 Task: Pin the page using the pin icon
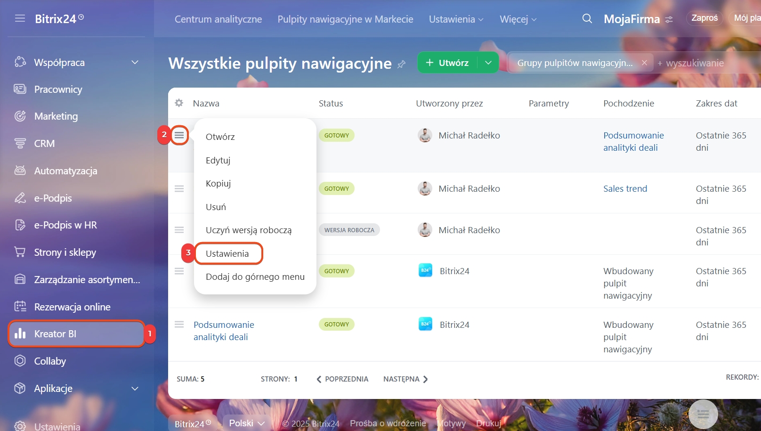[401, 64]
